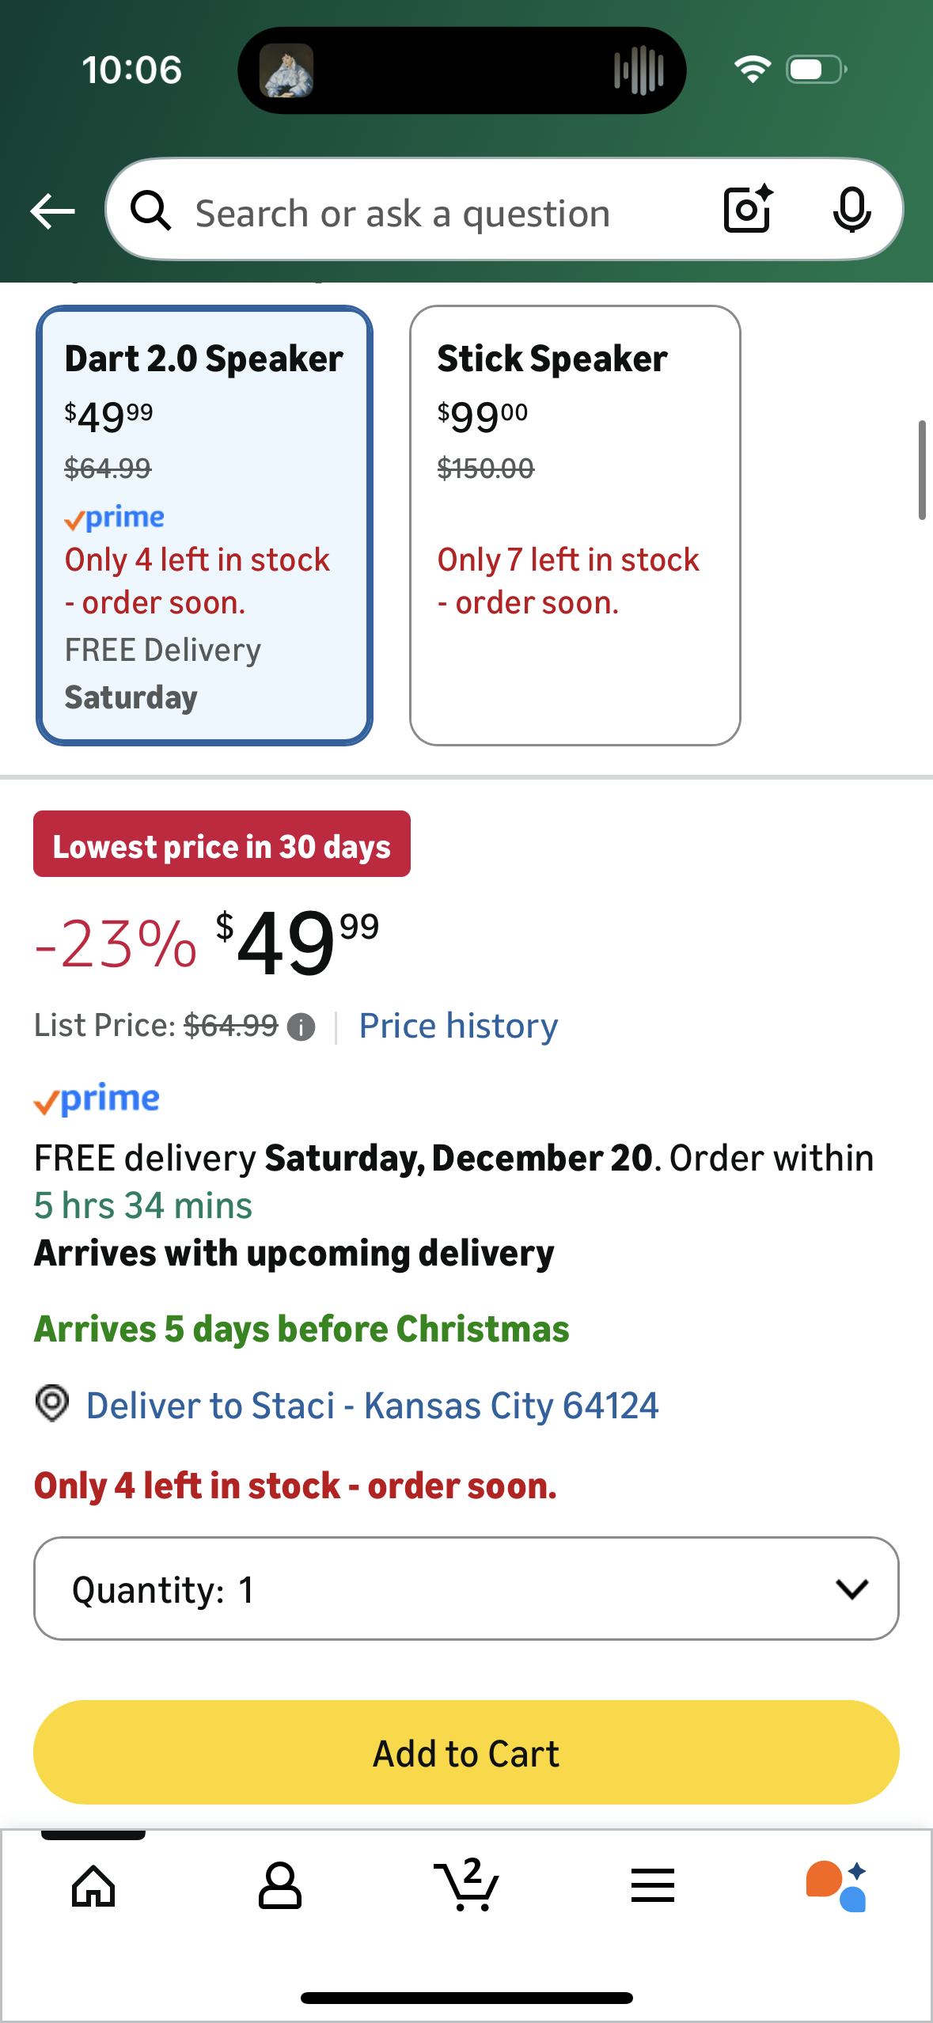Open hamburger menu tab

coord(653,1885)
